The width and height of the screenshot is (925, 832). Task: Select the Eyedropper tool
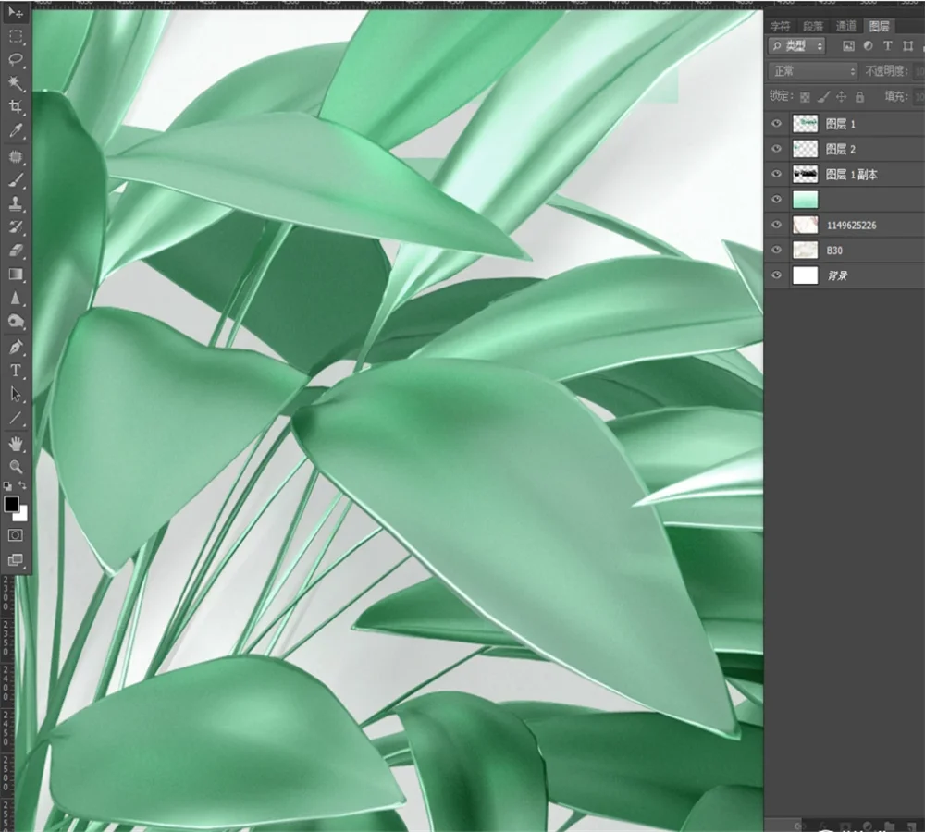[16, 130]
